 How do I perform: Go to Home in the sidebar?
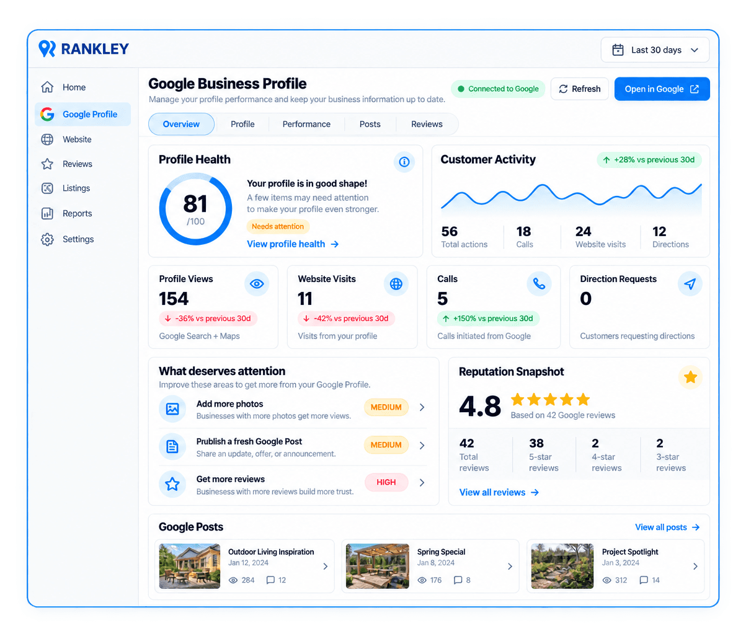[82, 87]
